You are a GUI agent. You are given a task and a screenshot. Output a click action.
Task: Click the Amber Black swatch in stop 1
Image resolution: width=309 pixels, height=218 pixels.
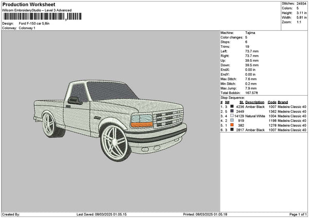(232, 106)
